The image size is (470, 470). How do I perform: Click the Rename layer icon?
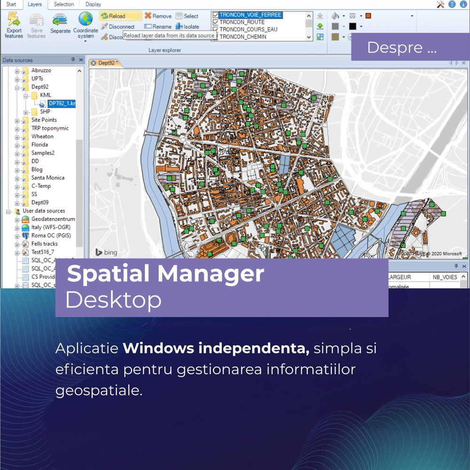pyautogui.click(x=148, y=27)
